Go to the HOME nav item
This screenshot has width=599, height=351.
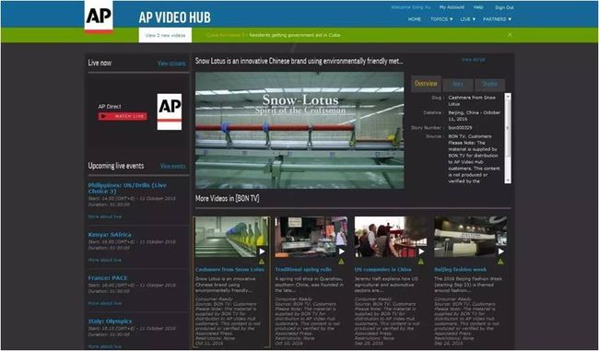pyautogui.click(x=415, y=19)
